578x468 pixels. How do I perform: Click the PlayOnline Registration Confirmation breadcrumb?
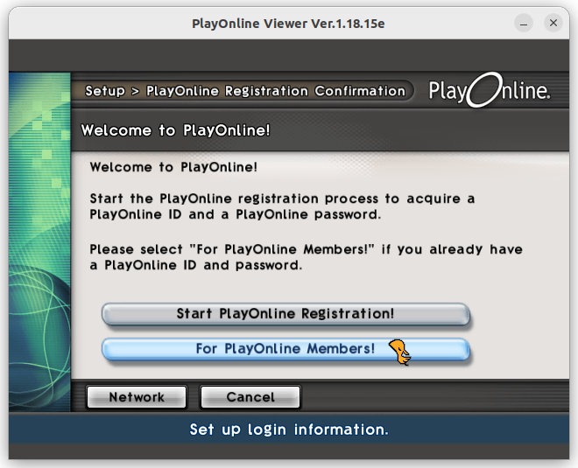click(276, 91)
